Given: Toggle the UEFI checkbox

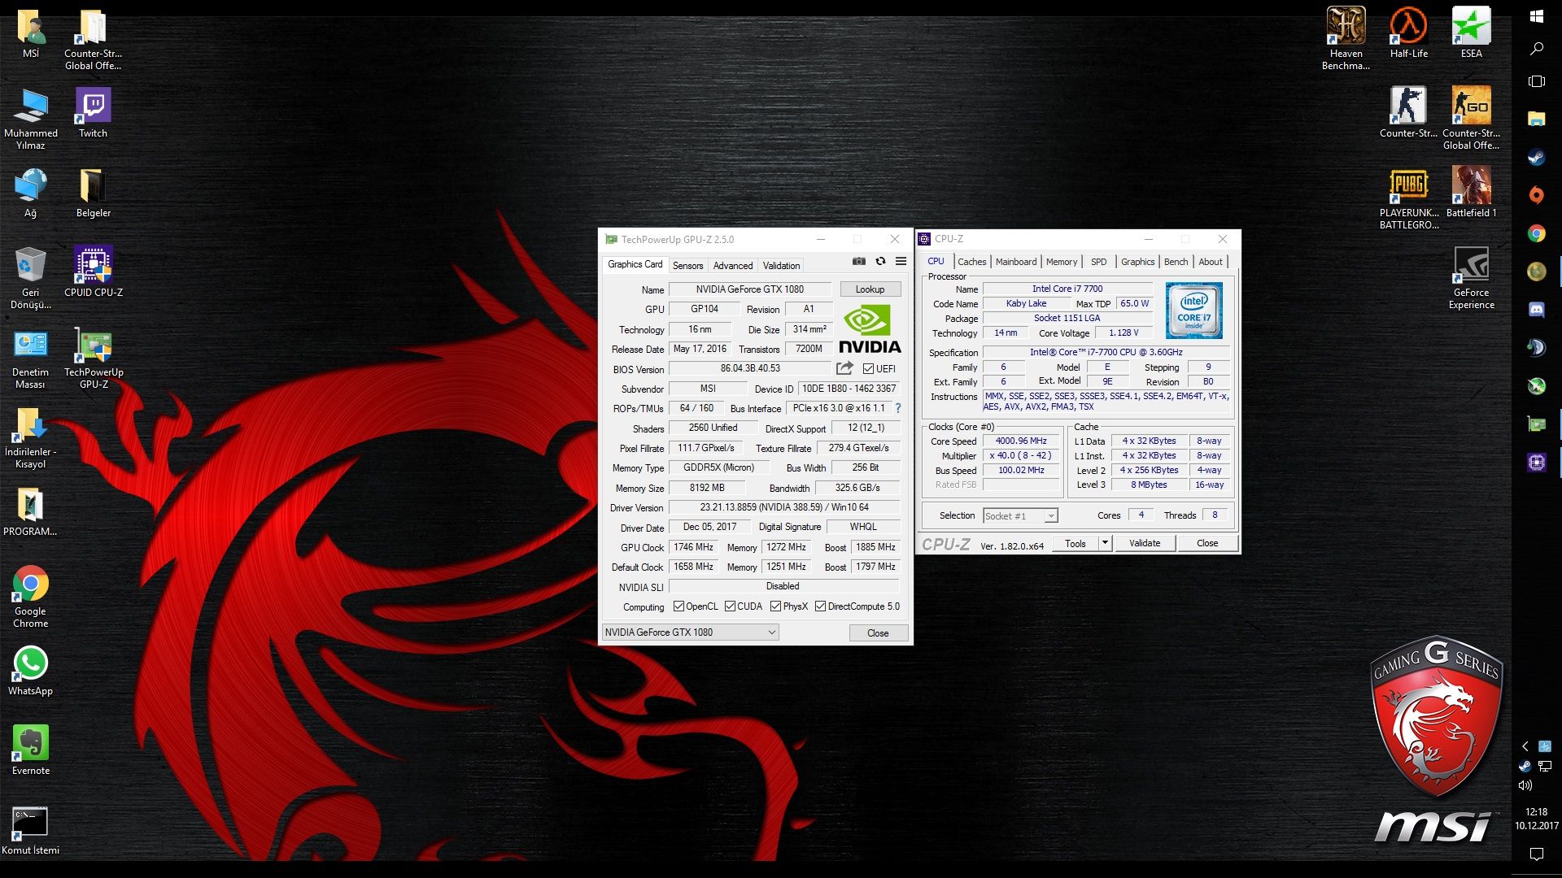Looking at the screenshot, I should [868, 369].
